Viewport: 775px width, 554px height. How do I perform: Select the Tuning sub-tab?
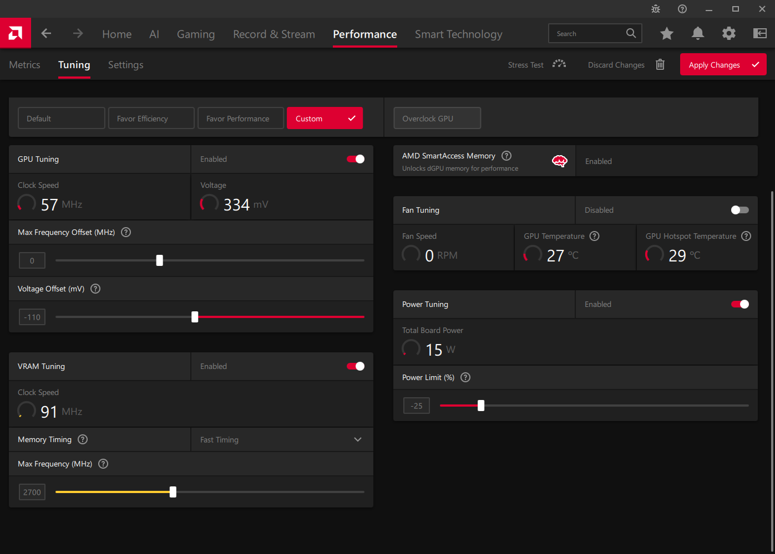click(x=74, y=65)
